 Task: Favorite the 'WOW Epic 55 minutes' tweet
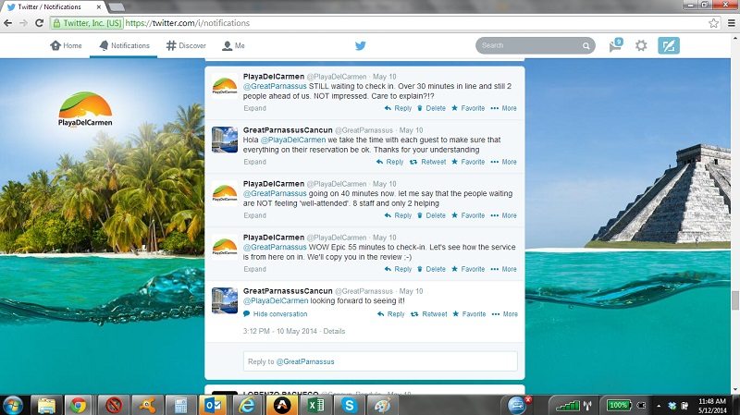pos(468,269)
